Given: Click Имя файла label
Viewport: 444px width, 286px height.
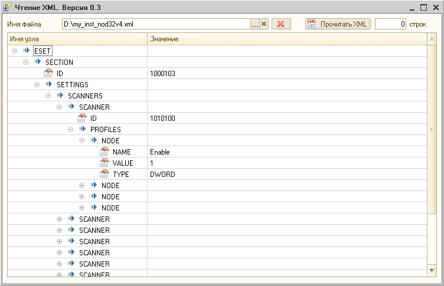Looking at the screenshot, I should (x=24, y=24).
